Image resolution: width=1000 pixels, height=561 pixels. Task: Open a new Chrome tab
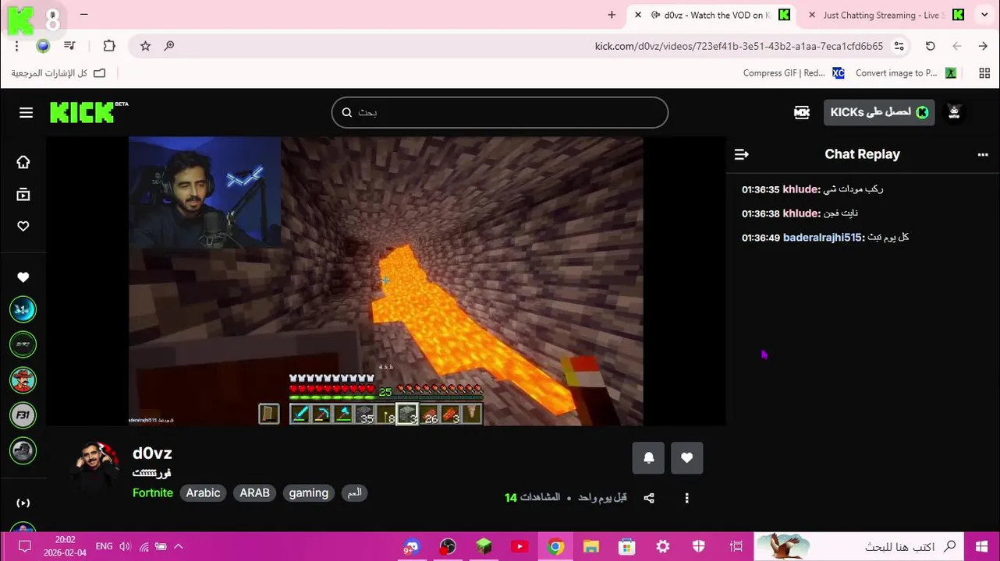(x=612, y=15)
